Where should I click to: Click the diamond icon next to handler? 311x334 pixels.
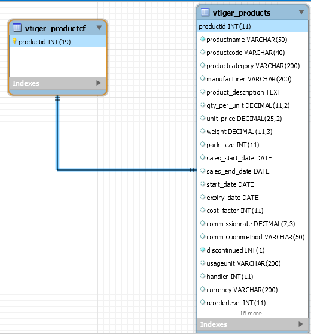(x=202, y=276)
